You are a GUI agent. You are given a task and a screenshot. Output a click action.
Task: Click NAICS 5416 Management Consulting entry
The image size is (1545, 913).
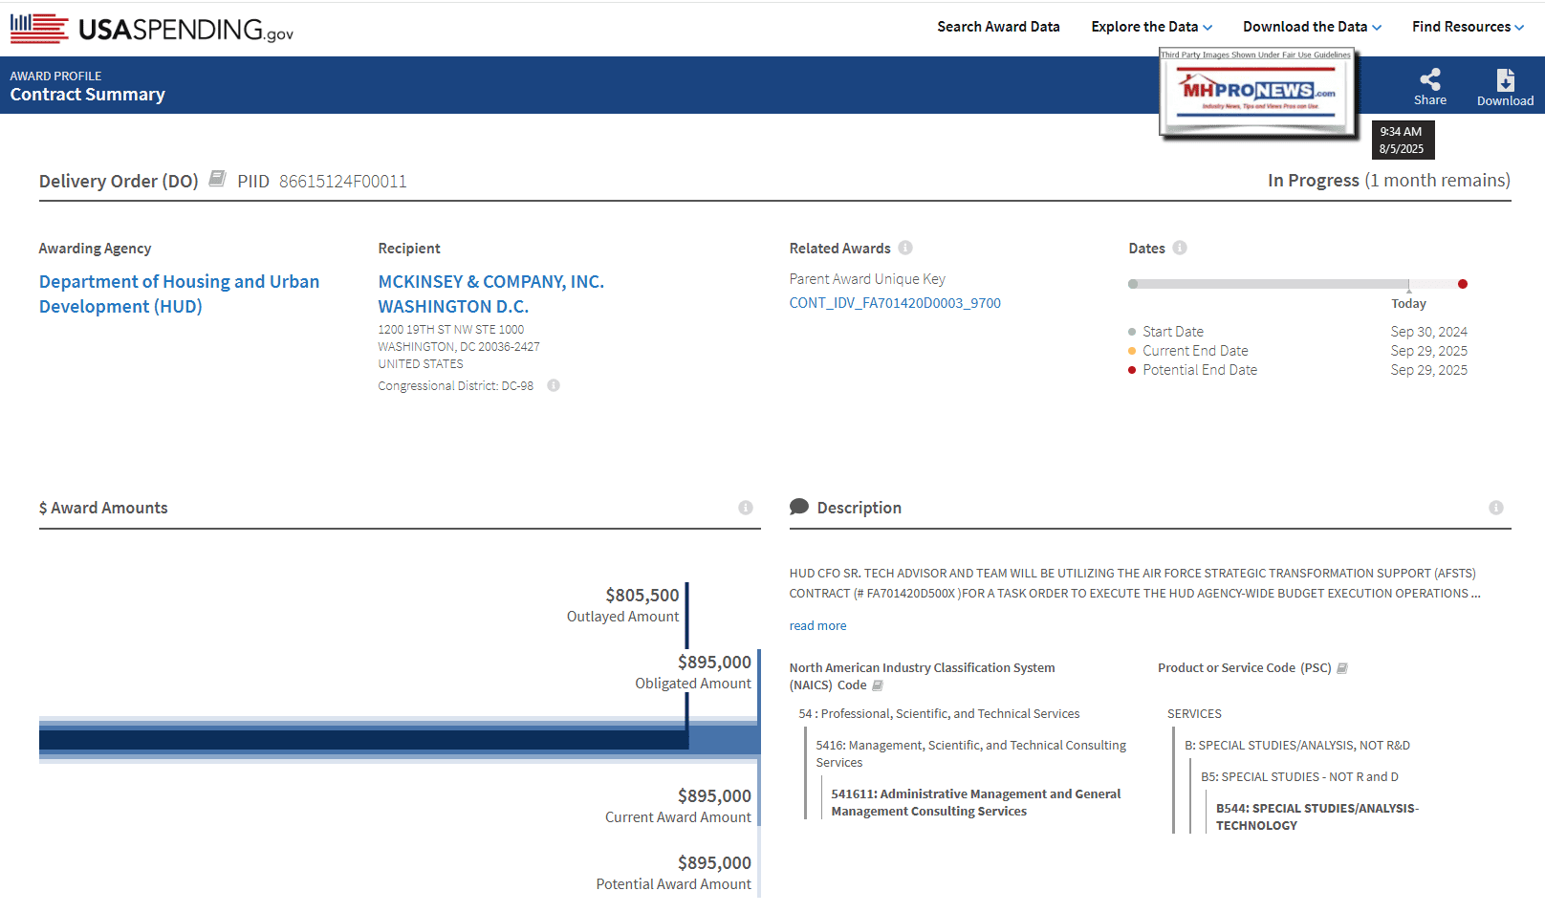970,753
